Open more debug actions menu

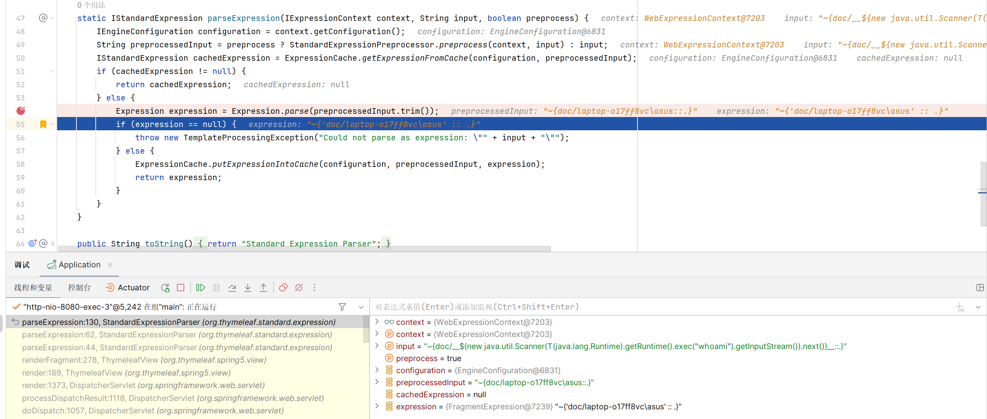pos(315,288)
